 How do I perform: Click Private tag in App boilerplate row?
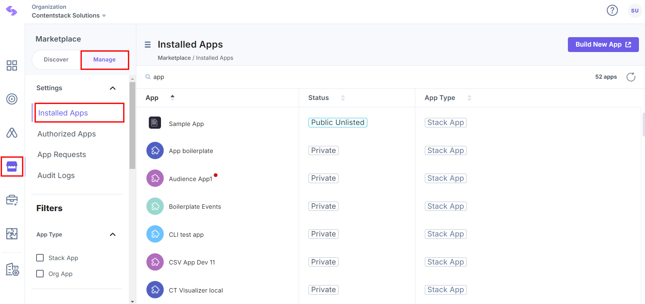pos(323,150)
